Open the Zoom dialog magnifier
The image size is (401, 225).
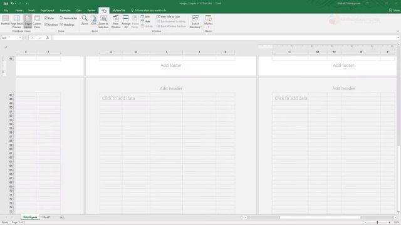[85, 20]
